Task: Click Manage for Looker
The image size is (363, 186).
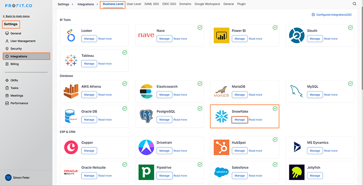Action: click(x=89, y=39)
